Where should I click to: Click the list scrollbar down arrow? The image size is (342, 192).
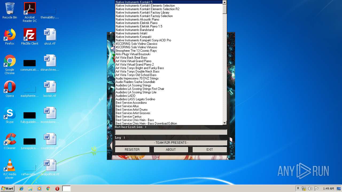click(x=224, y=123)
